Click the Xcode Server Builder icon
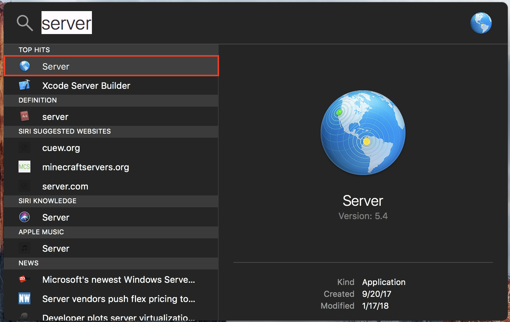 [x=24, y=85]
